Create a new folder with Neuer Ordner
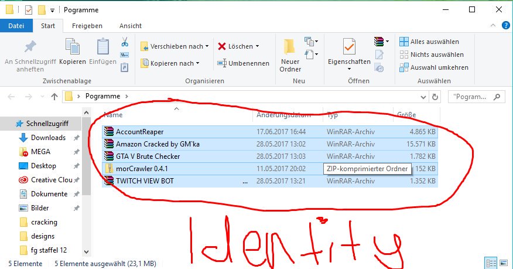Screen dimensions: 513x269 click(290, 55)
